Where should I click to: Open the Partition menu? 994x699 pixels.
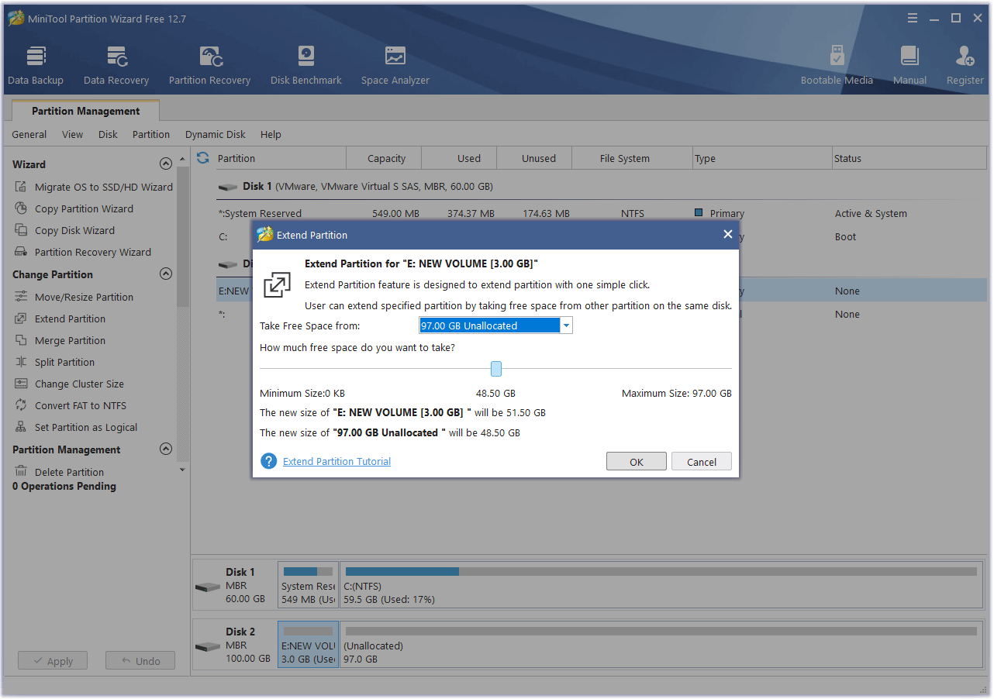[151, 134]
